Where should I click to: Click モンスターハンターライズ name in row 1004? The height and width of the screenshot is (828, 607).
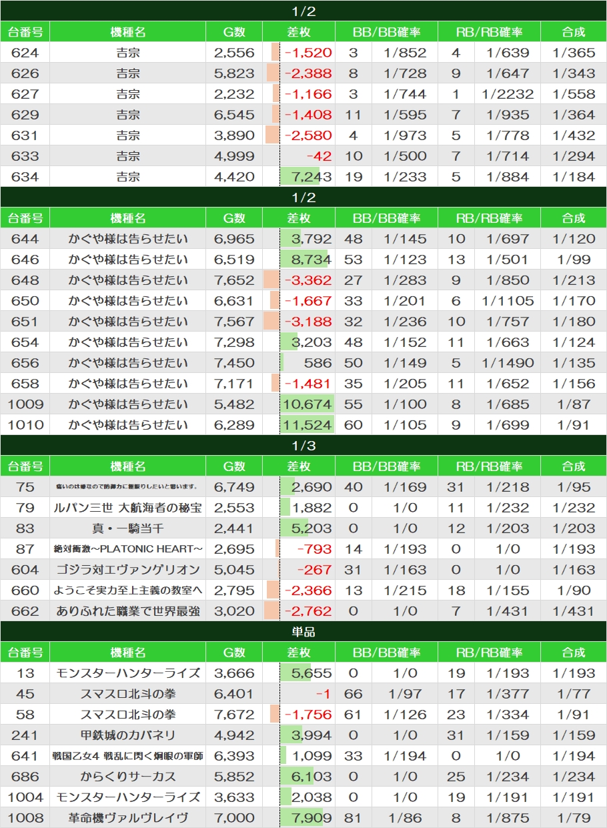128,797
